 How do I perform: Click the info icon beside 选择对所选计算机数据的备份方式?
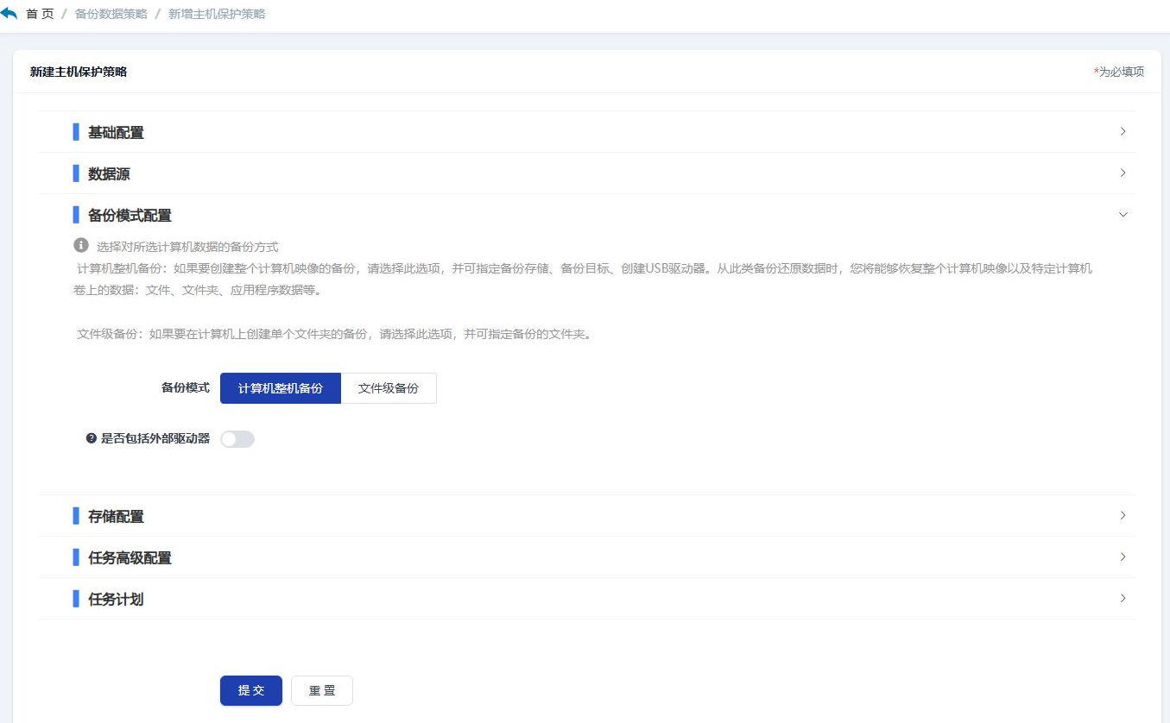coord(81,245)
